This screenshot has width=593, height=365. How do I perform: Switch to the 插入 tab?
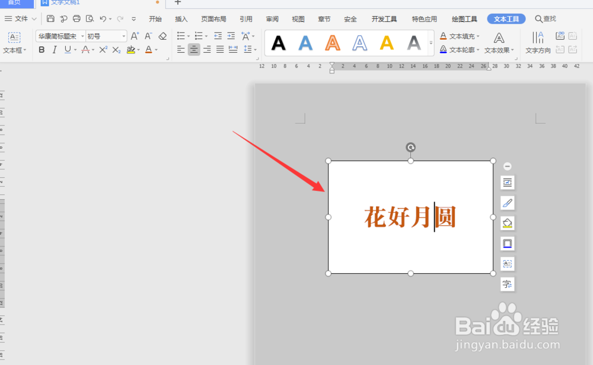point(181,19)
